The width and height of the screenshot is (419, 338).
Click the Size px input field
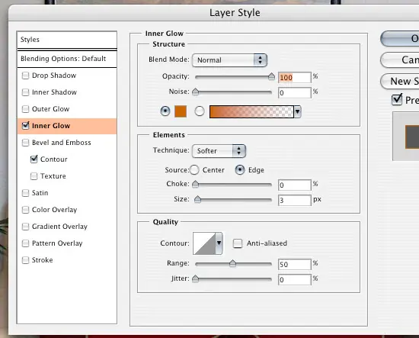coord(295,200)
